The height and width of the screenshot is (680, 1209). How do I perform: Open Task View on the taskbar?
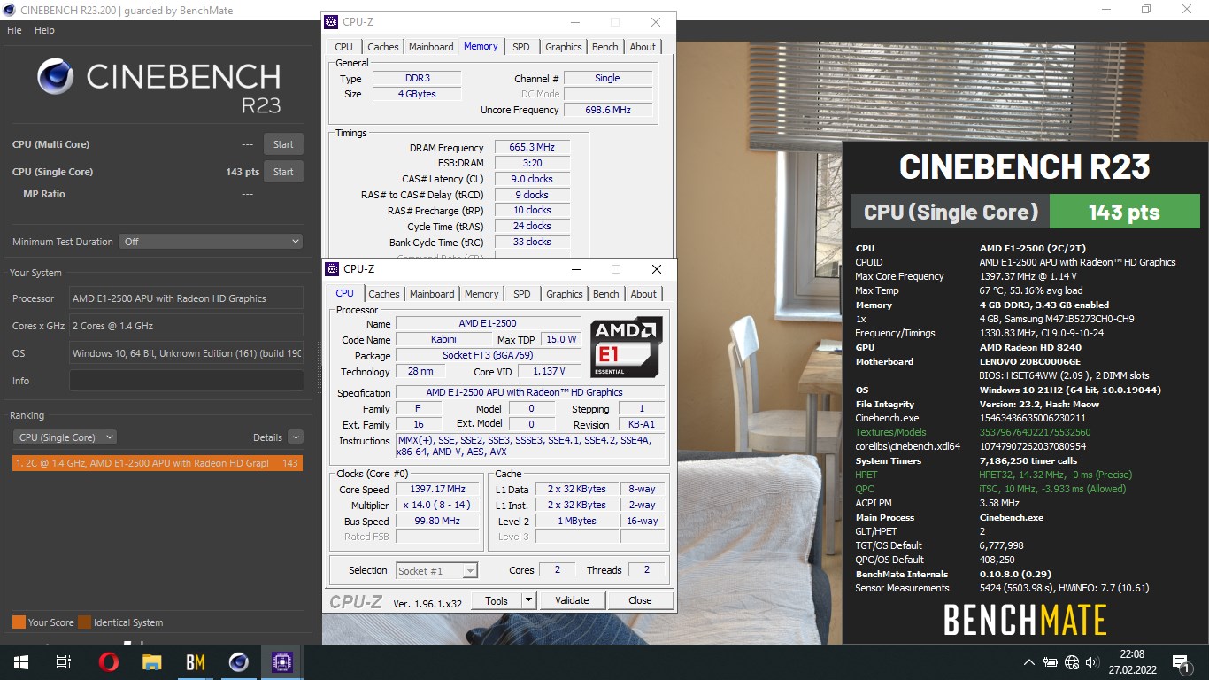point(63,661)
